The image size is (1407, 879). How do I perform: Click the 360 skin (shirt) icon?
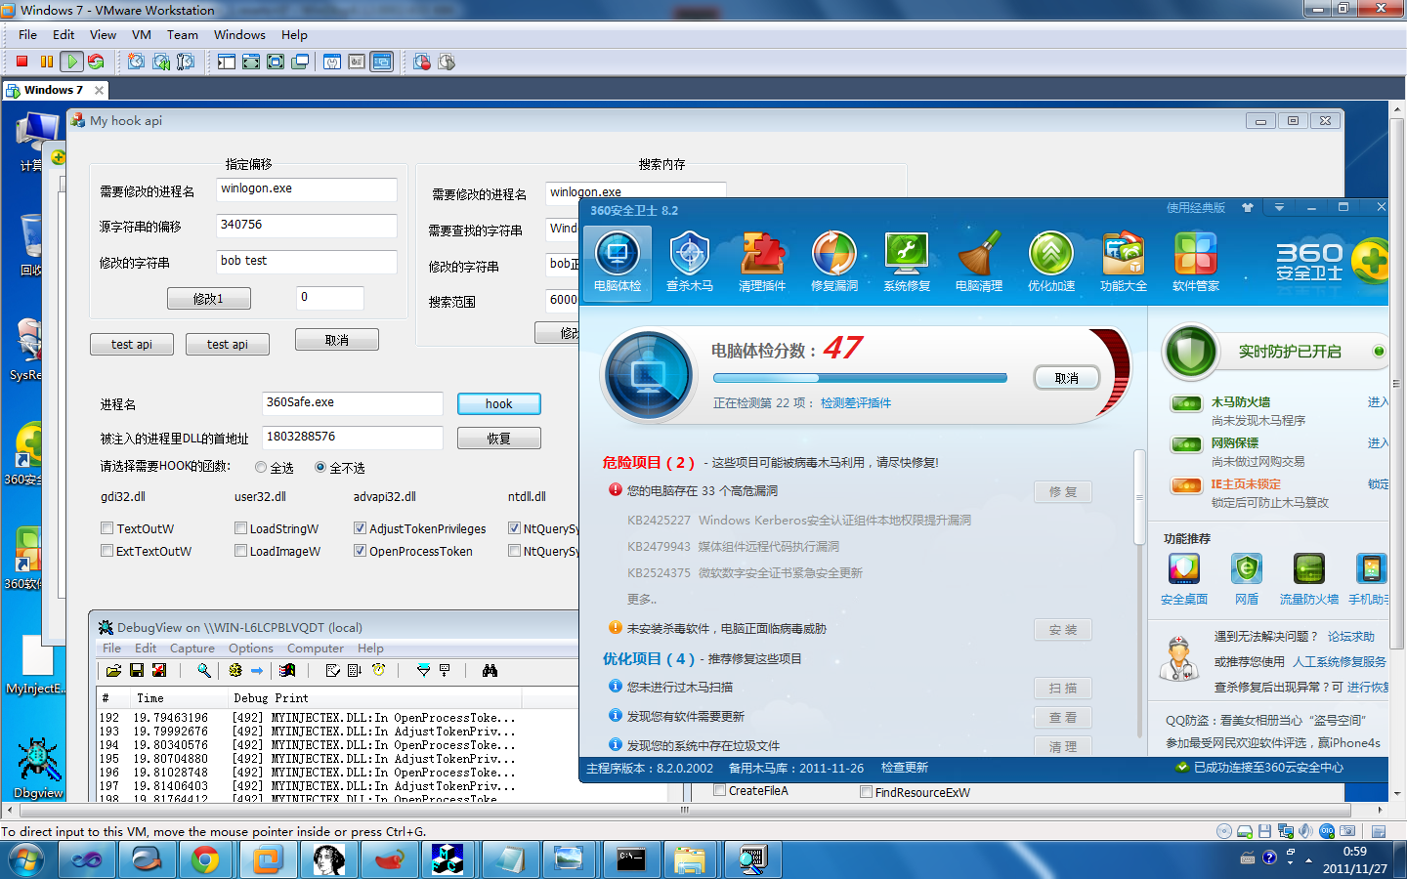pyautogui.click(x=1248, y=208)
